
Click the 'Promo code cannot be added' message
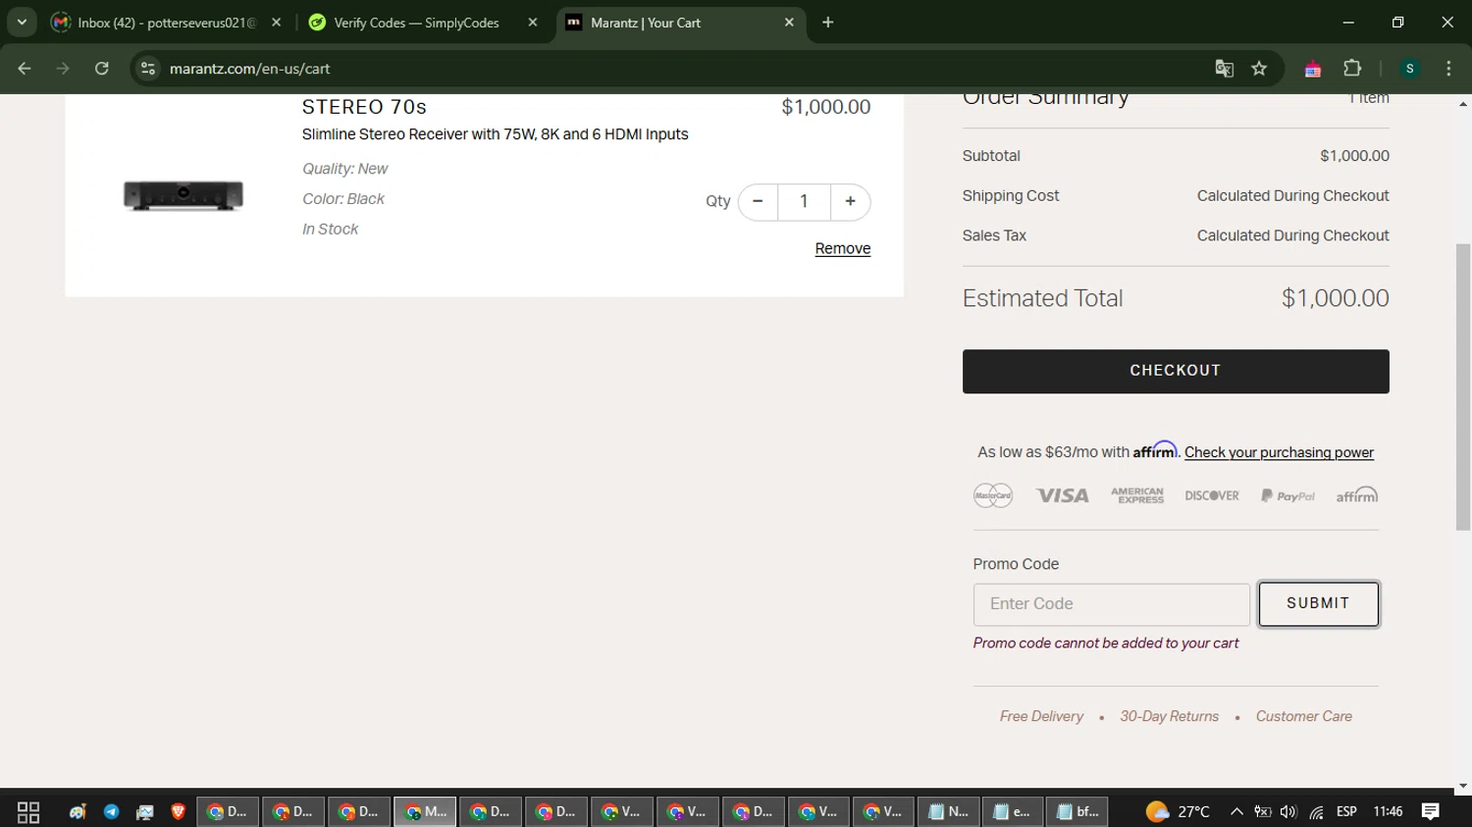coord(1106,644)
